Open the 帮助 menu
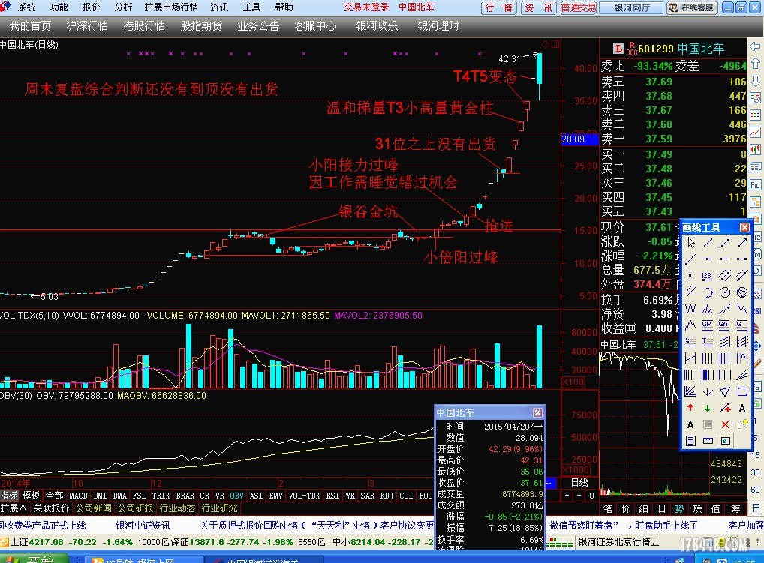Image resolution: width=764 pixels, height=563 pixels. (x=284, y=7)
